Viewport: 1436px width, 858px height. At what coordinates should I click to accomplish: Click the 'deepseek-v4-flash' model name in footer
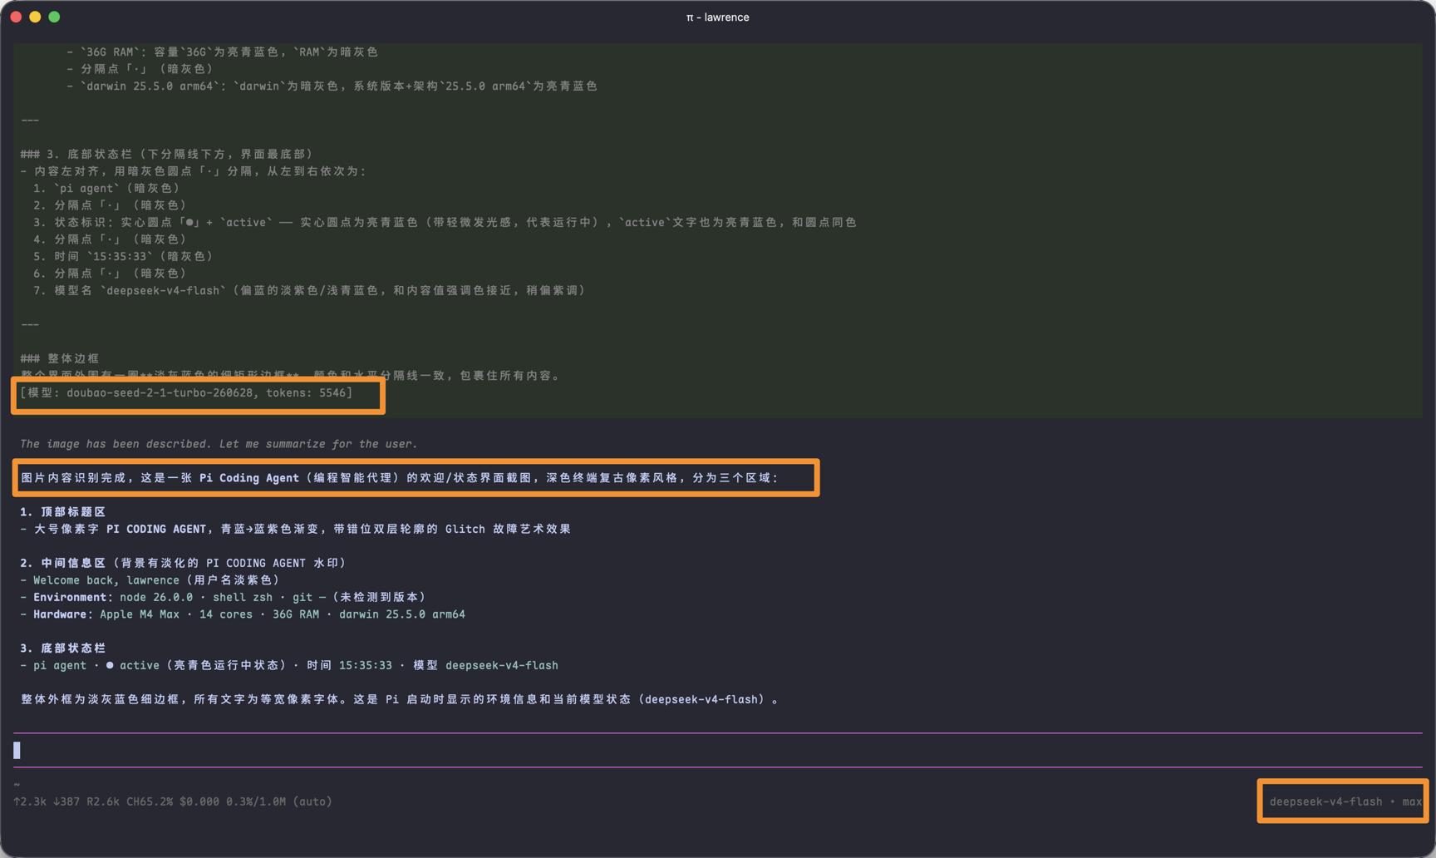[1325, 801]
